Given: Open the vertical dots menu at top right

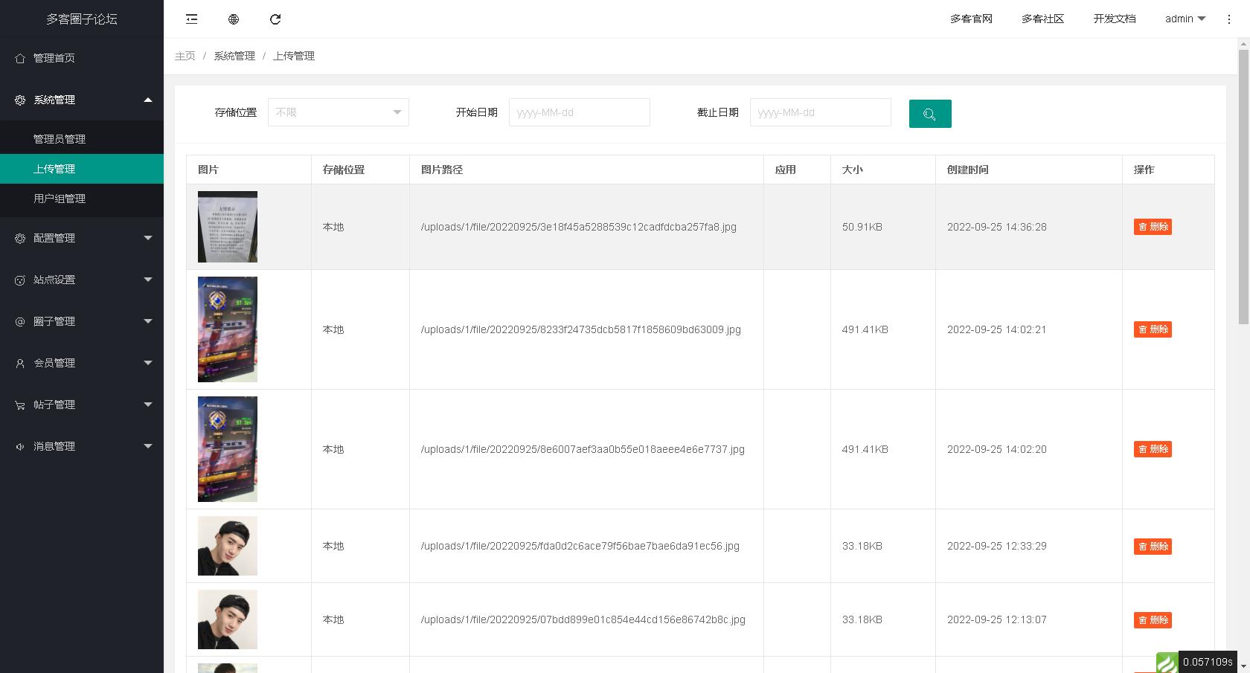Looking at the screenshot, I should (x=1229, y=19).
